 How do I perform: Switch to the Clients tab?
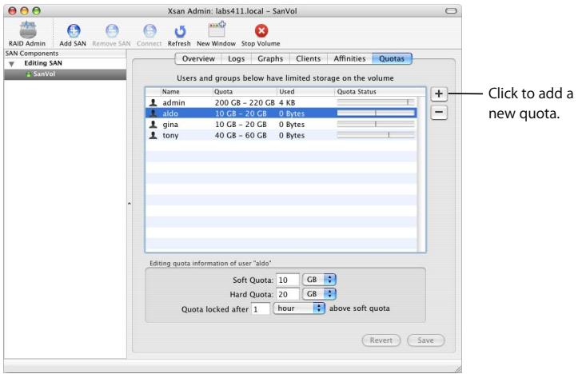point(308,58)
